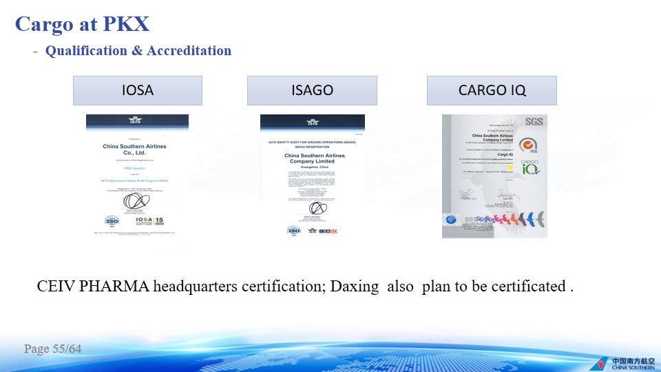Click the SGS logo on the Cargo iQ certificate
This screenshot has height=372, width=661.
(x=534, y=121)
